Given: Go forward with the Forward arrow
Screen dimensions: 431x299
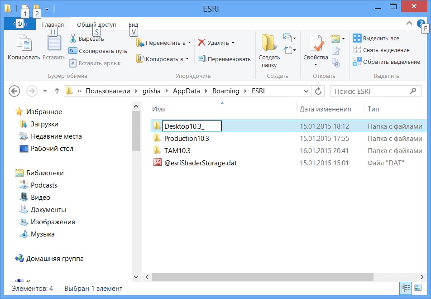Looking at the screenshot, I should (32, 91).
